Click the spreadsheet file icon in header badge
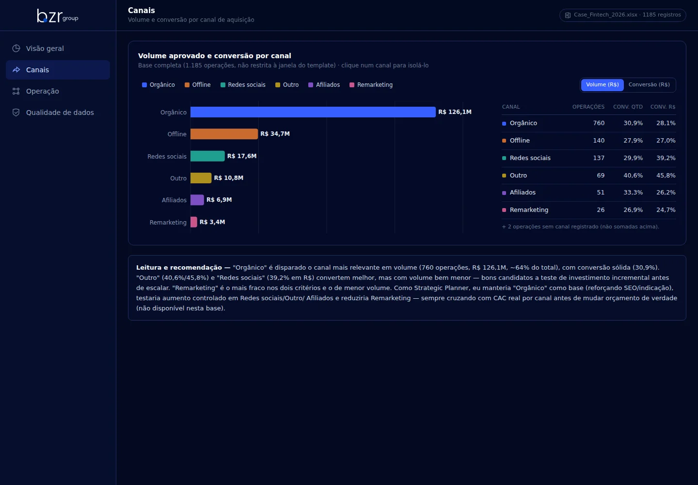 tap(568, 15)
